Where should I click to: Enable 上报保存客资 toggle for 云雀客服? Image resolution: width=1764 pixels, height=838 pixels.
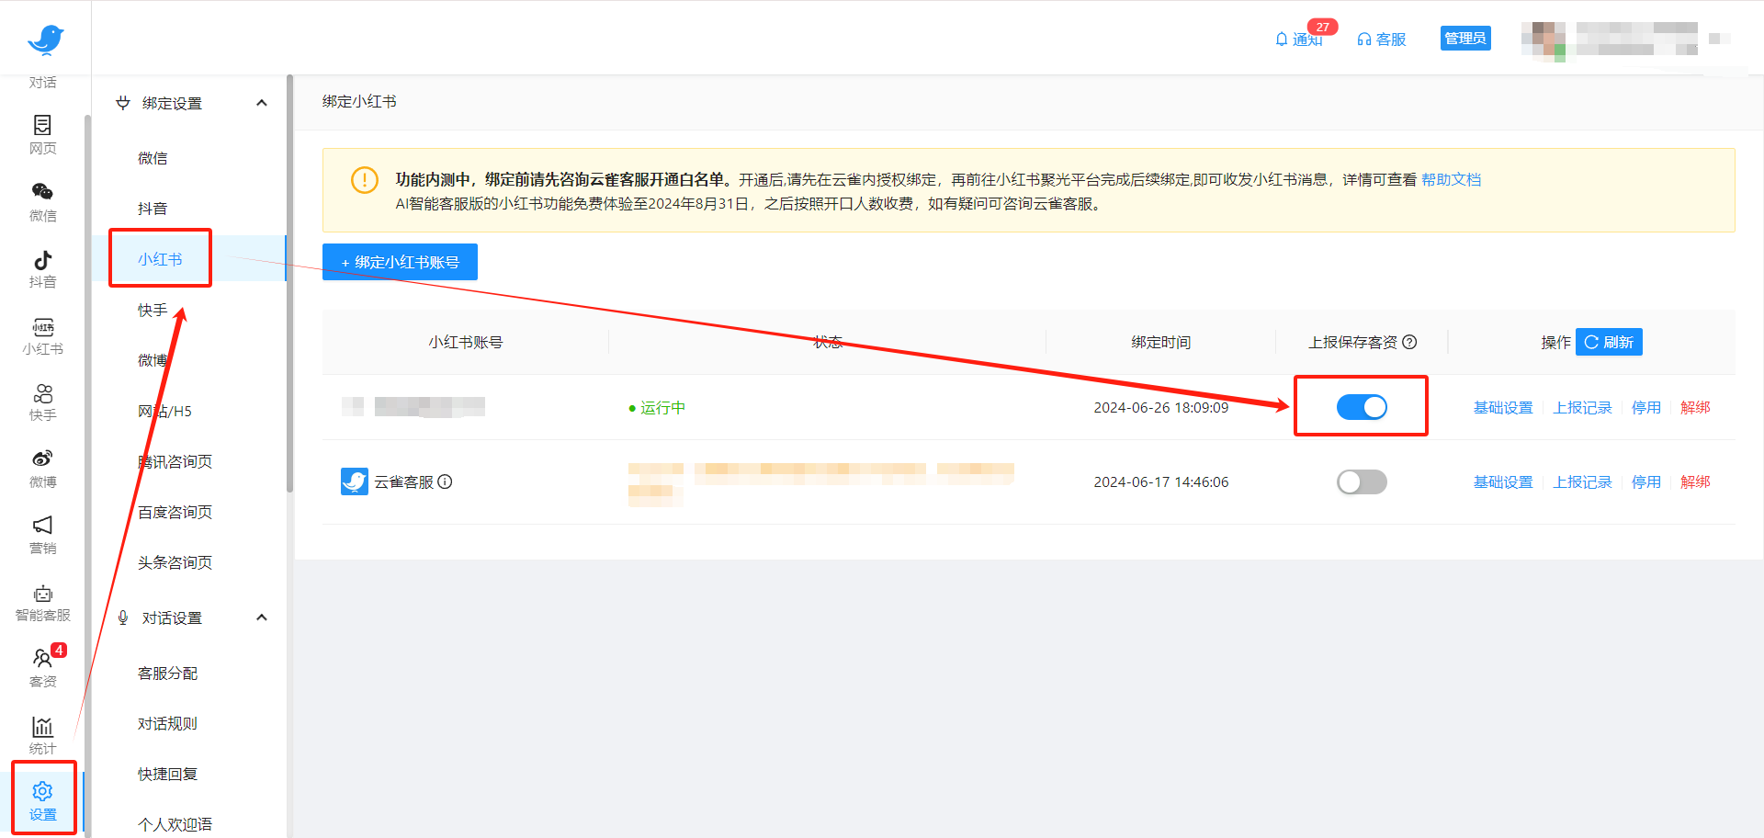tap(1362, 482)
